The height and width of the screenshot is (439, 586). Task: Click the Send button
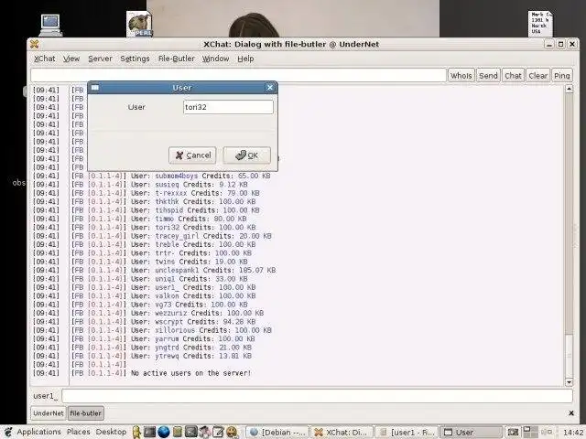488,75
